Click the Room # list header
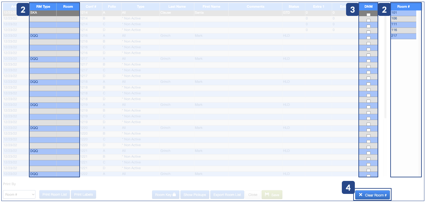Screen dimensions: 426x202 coord(403,6)
